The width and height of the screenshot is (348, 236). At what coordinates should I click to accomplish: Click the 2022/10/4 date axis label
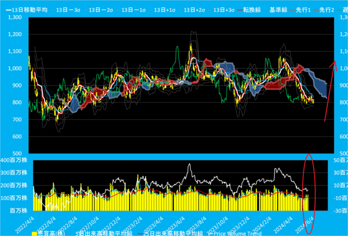(x=88, y=225)
